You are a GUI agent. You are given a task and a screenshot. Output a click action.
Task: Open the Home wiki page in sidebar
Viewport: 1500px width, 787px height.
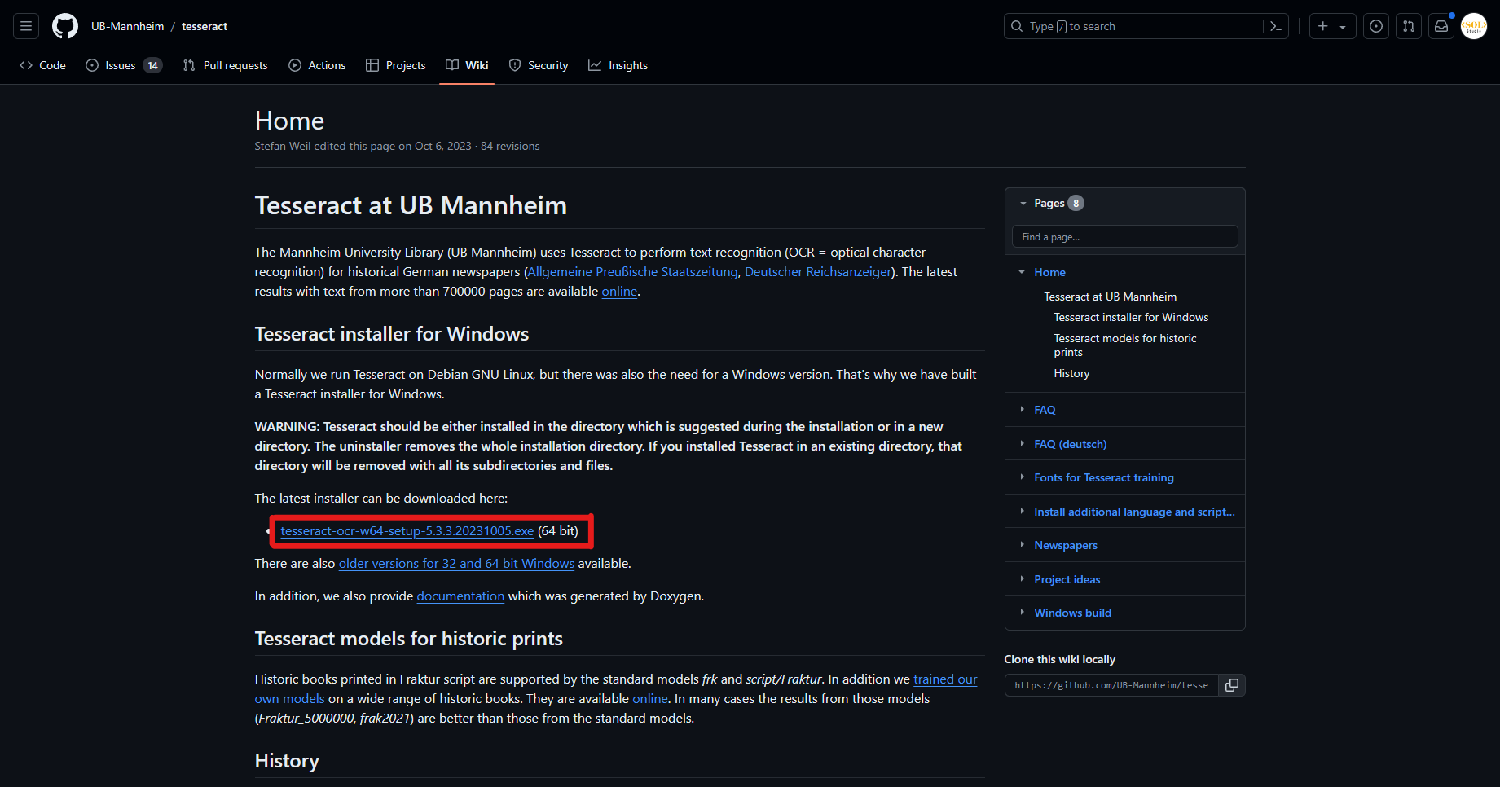(x=1049, y=272)
